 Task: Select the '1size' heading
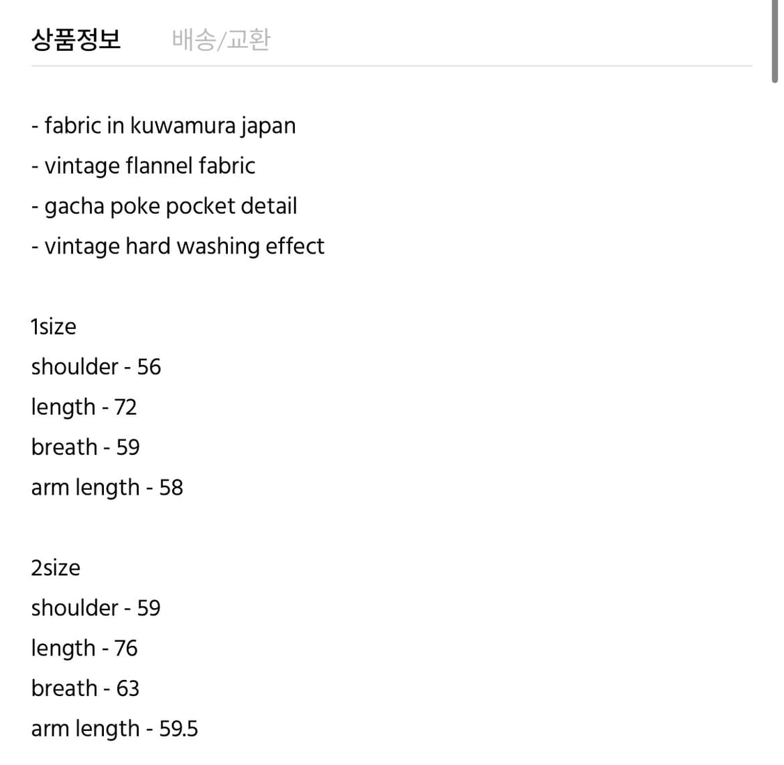53,326
